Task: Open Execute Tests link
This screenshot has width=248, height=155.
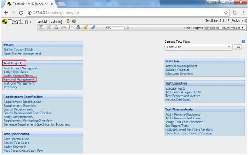Action: pos(175,88)
